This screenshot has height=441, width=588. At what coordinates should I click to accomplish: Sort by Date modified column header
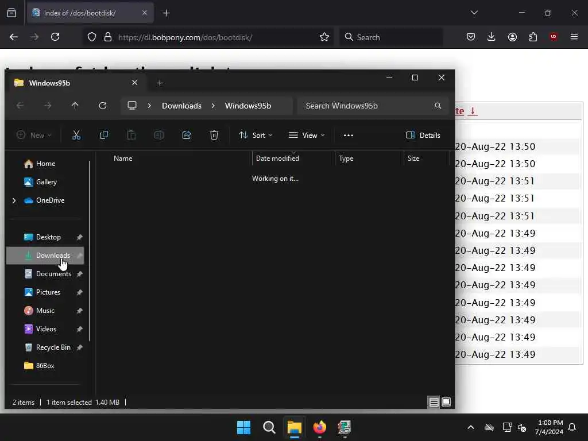tap(293, 158)
